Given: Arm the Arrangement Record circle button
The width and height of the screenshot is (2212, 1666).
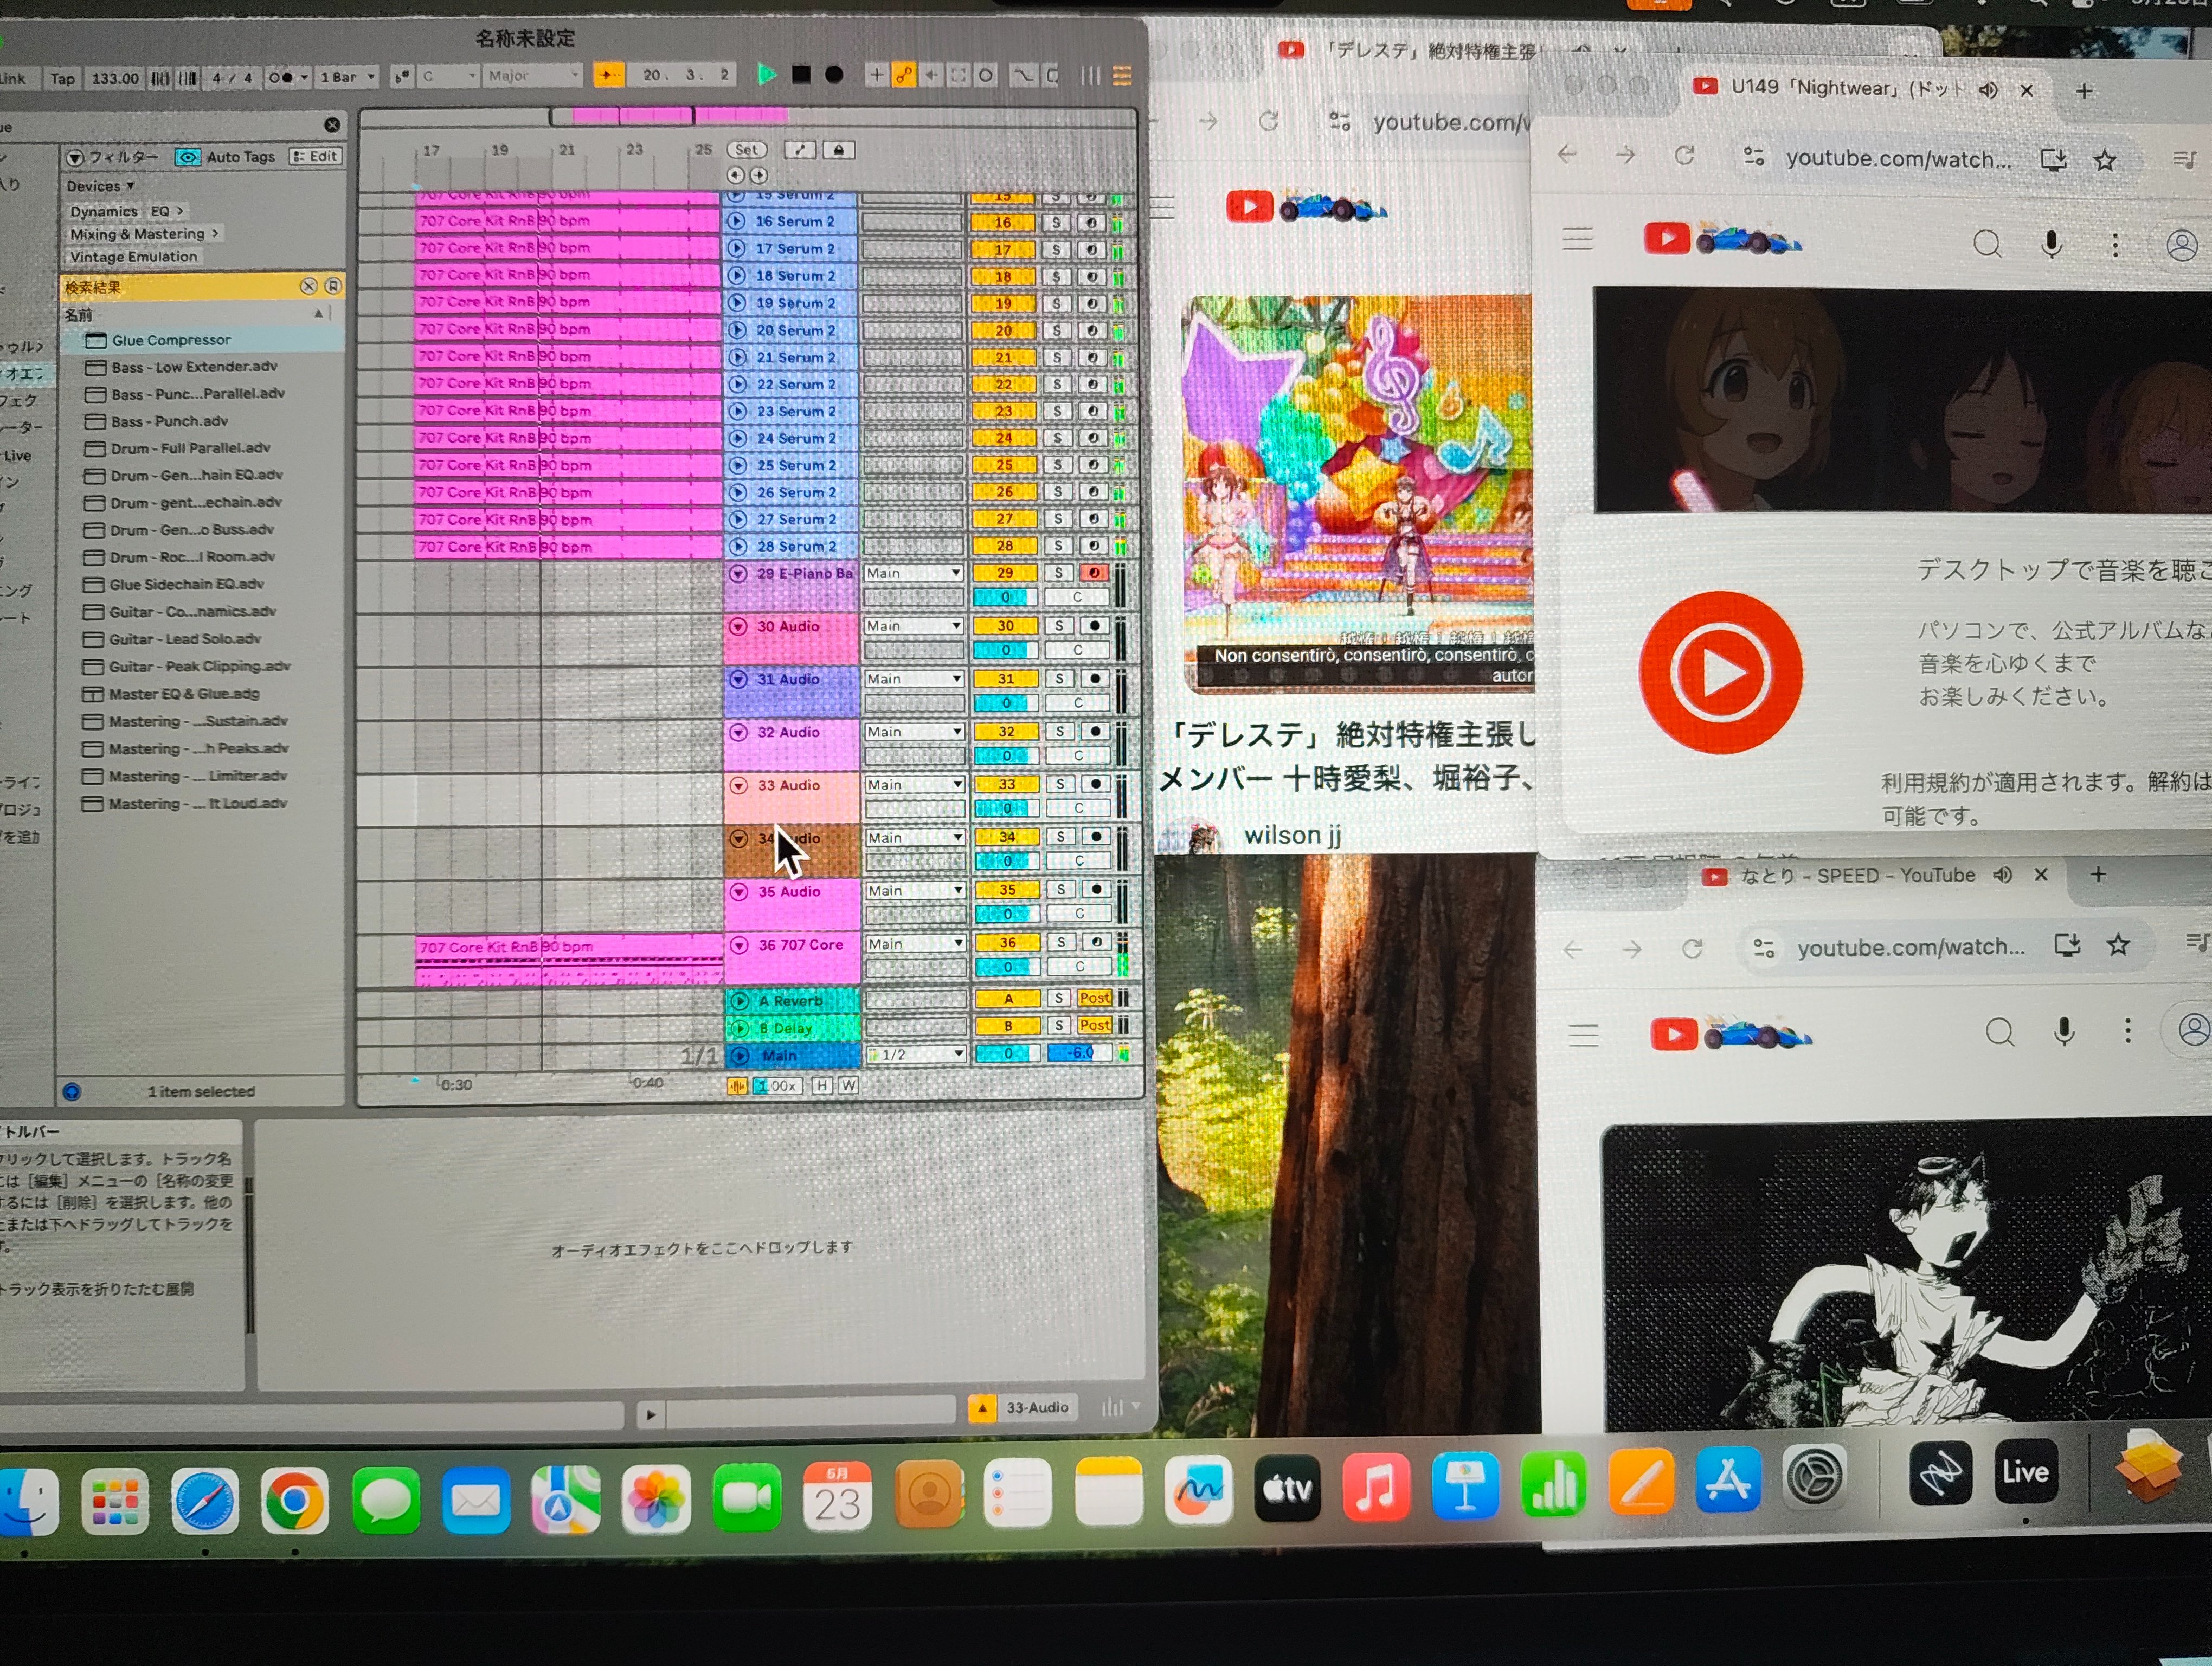Looking at the screenshot, I should (834, 75).
